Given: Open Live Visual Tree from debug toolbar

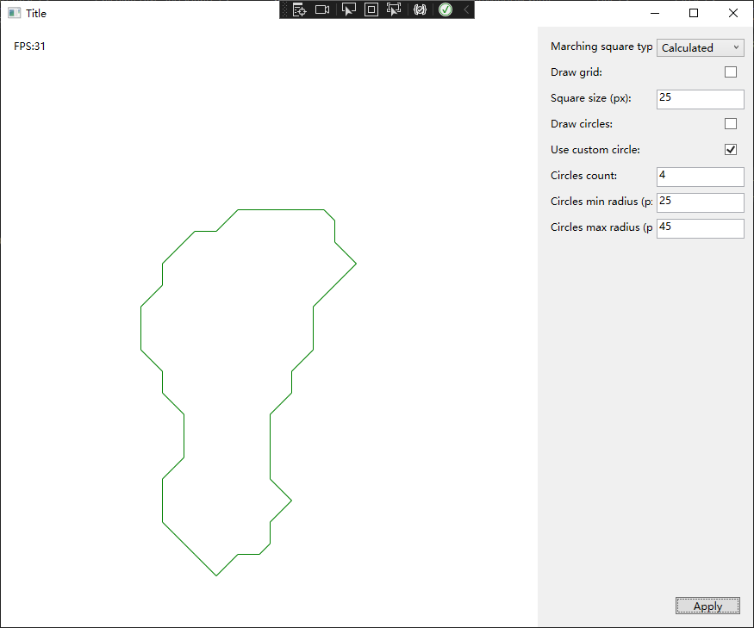Looking at the screenshot, I should pyautogui.click(x=299, y=9).
